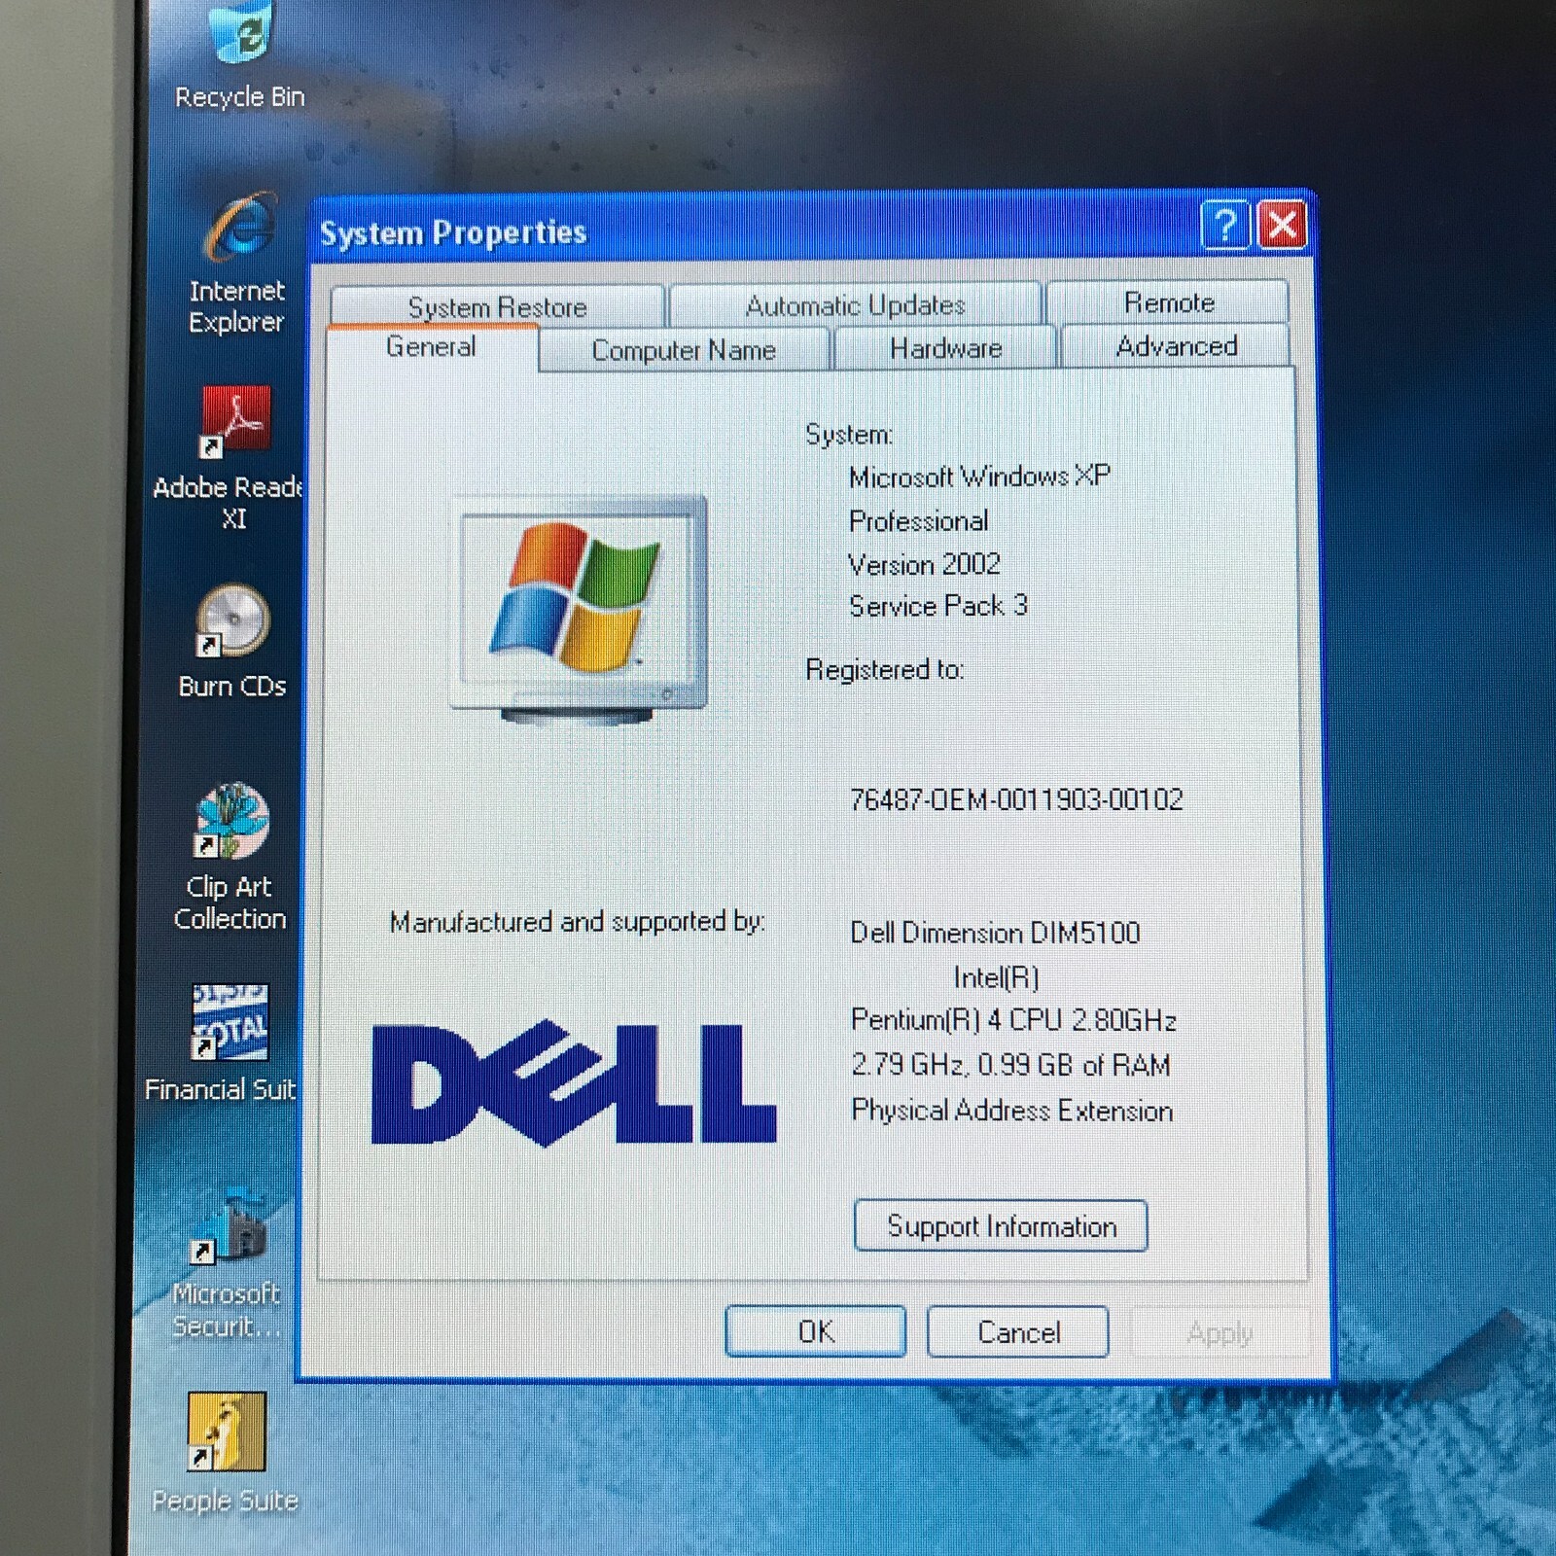
Task: Select the Burn CDs desktop shortcut
Action: click(232, 641)
